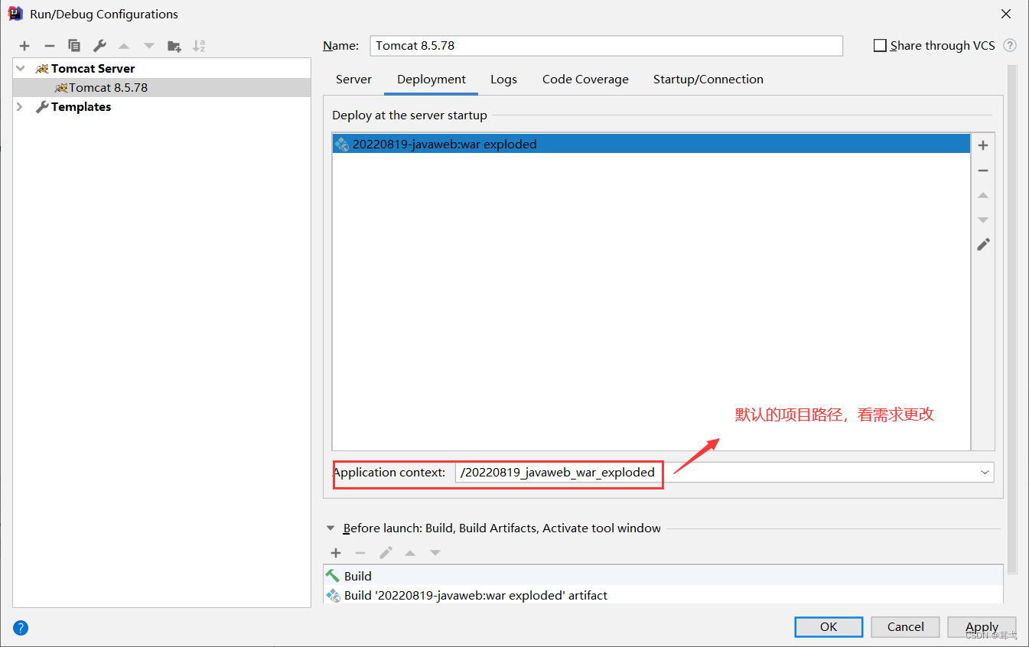Move deployment artifact up
Image resolution: width=1029 pixels, height=647 pixels.
click(983, 195)
